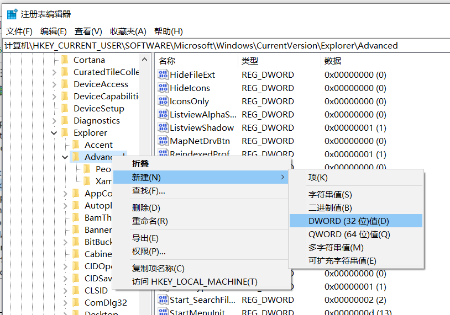Open the 编辑(E) menu
Screen dimensions: 450x315
(x=54, y=31)
